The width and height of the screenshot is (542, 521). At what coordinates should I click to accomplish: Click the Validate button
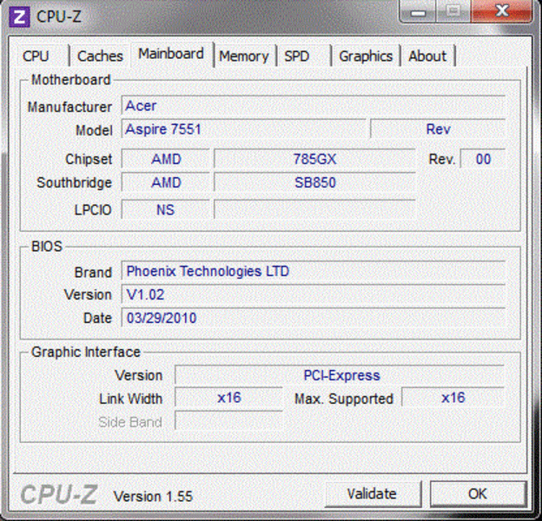coord(373,494)
